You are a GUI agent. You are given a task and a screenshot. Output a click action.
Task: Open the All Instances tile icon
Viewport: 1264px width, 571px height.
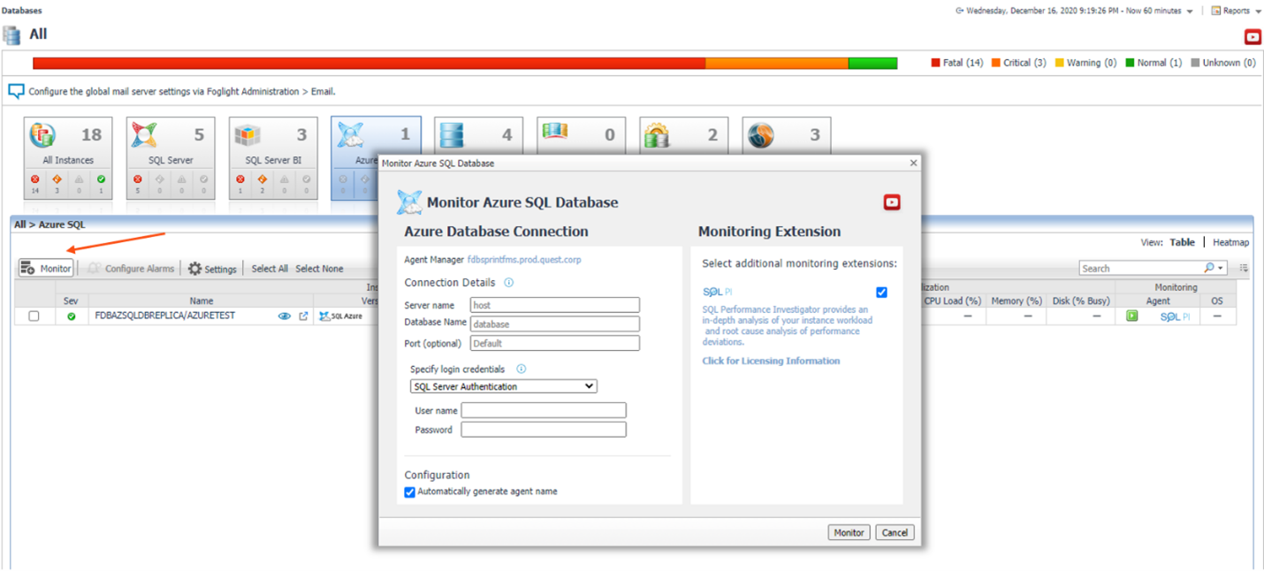coord(42,135)
